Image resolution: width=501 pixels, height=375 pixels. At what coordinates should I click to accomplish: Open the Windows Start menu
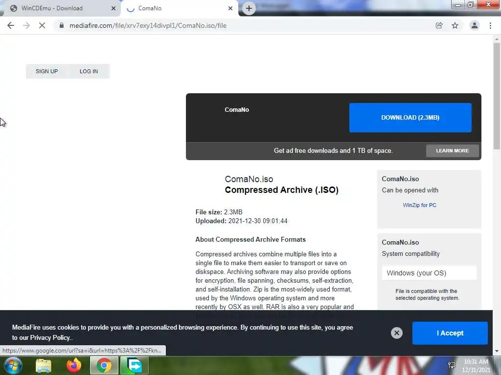(x=13, y=365)
